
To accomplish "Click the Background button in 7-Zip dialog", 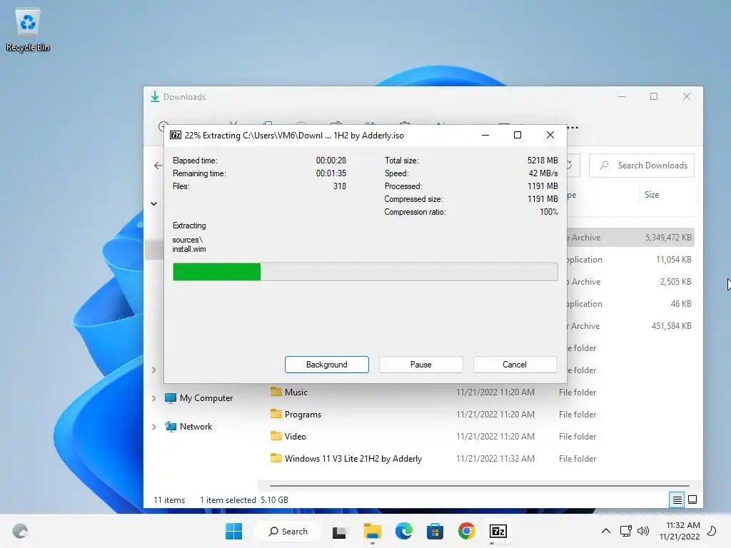I will coord(326,365).
